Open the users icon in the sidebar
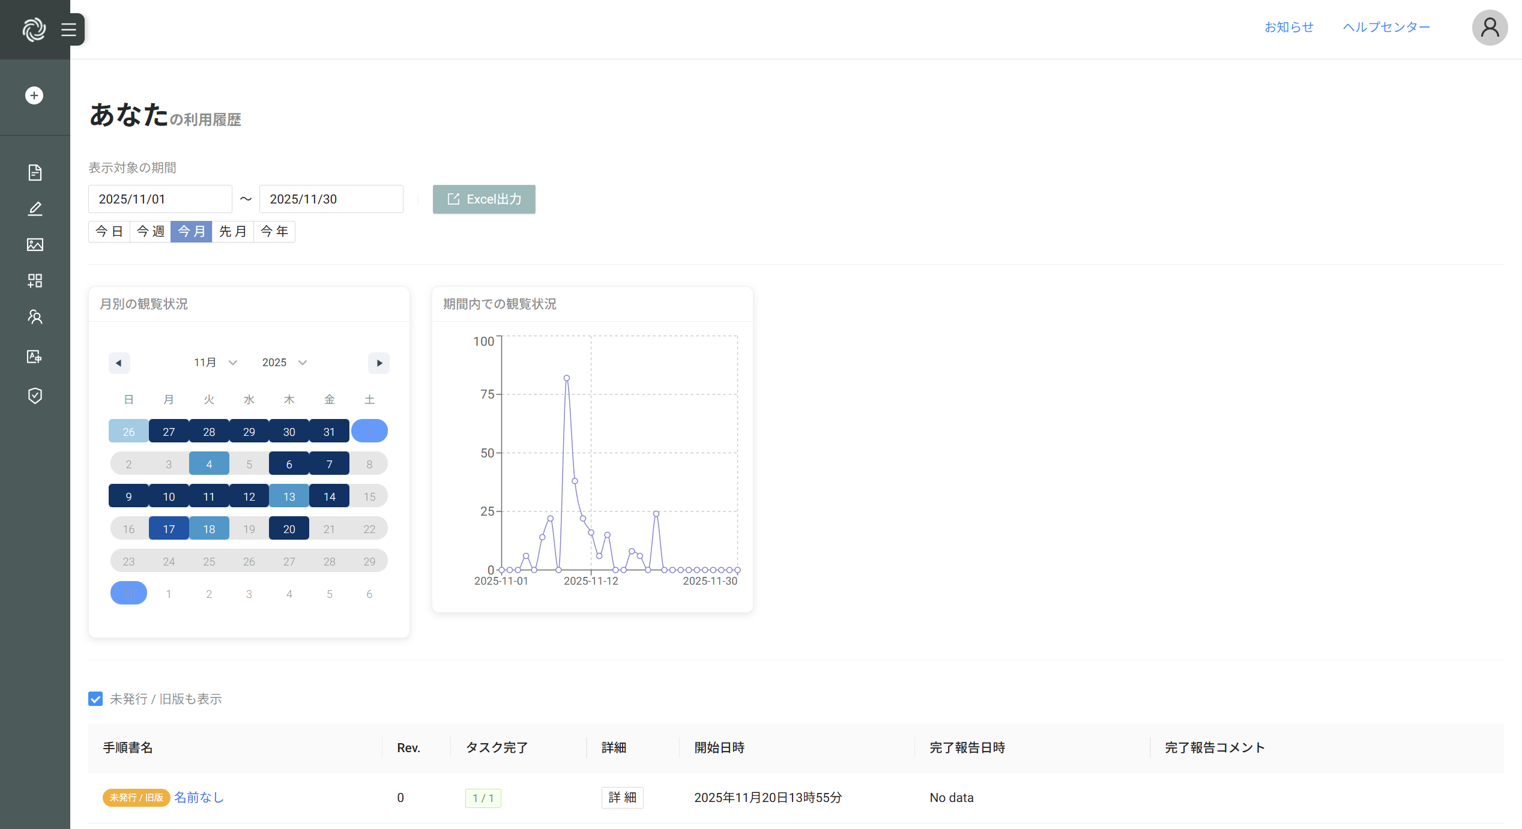The height and width of the screenshot is (829, 1522). tap(35, 317)
